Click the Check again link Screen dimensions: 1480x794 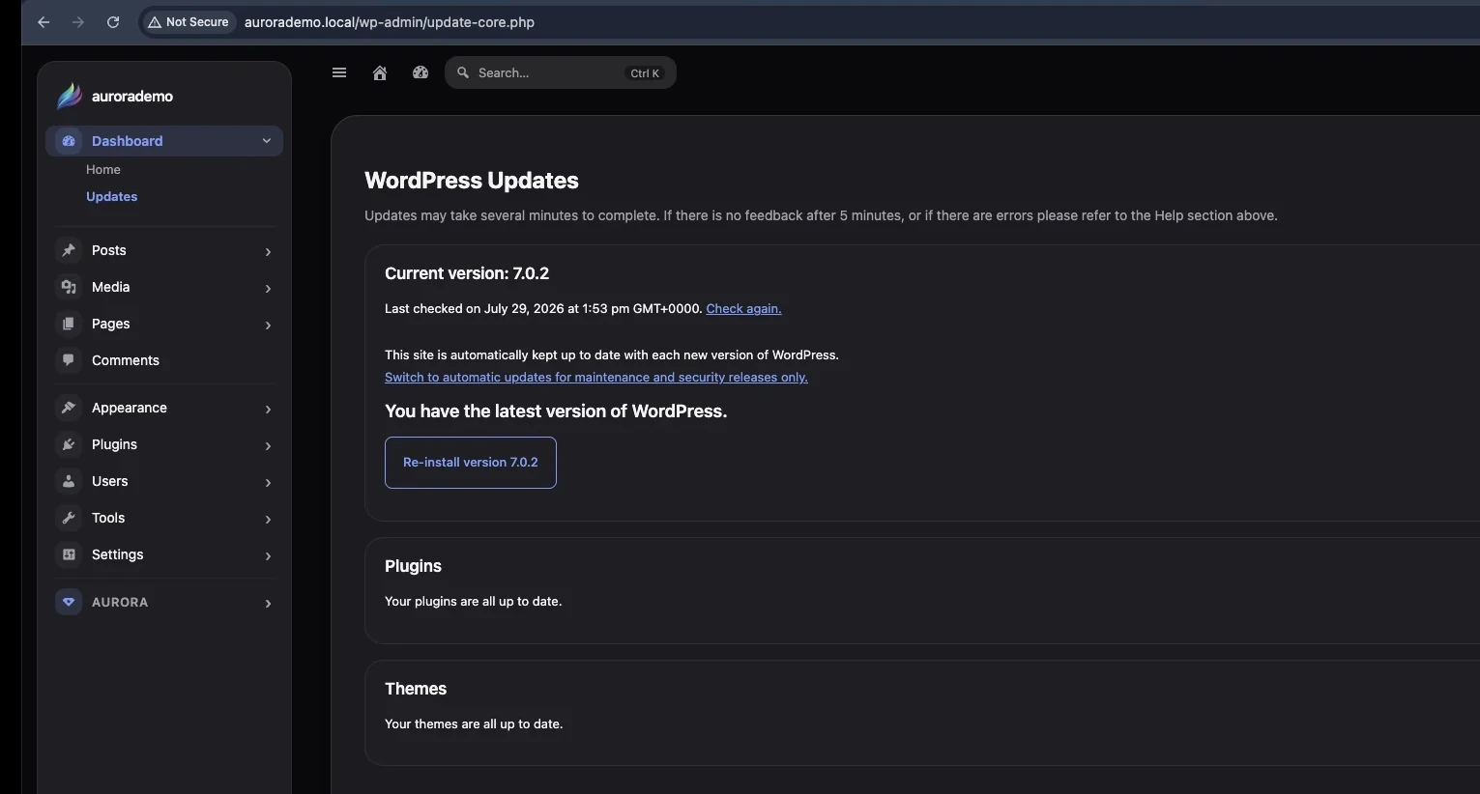743,309
